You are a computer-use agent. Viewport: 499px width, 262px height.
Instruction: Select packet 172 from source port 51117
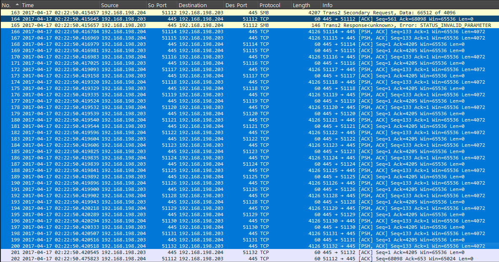[249, 69]
